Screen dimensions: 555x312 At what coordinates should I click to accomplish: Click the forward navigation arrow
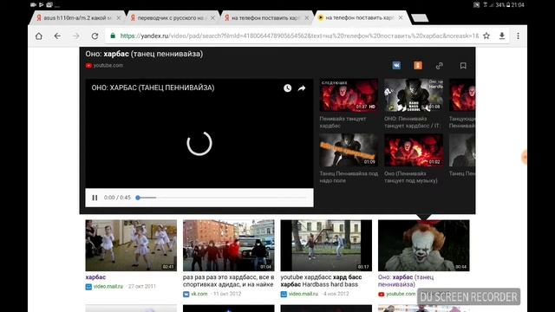(x=76, y=36)
